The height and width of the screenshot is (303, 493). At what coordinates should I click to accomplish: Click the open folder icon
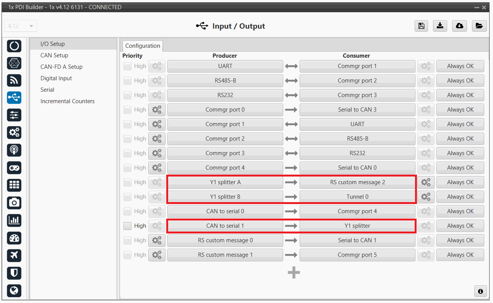point(479,26)
